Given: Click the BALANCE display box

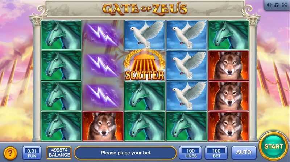Looking at the screenshot, I should (x=59, y=153).
